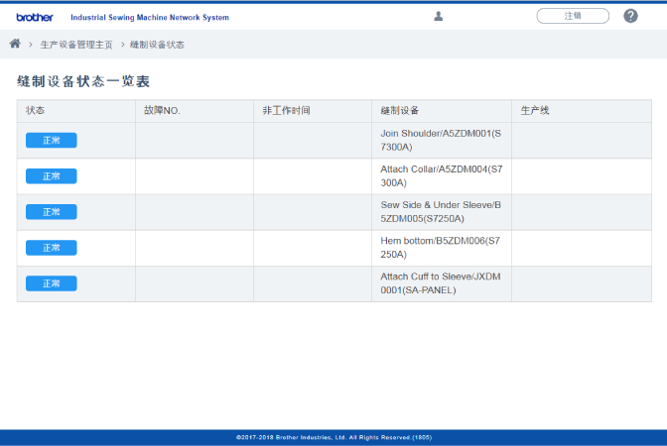Screen dimensions: 667x446
Task: Select Hem bottom/B5ZDM006 device cell
Action: (x=441, y=247)
